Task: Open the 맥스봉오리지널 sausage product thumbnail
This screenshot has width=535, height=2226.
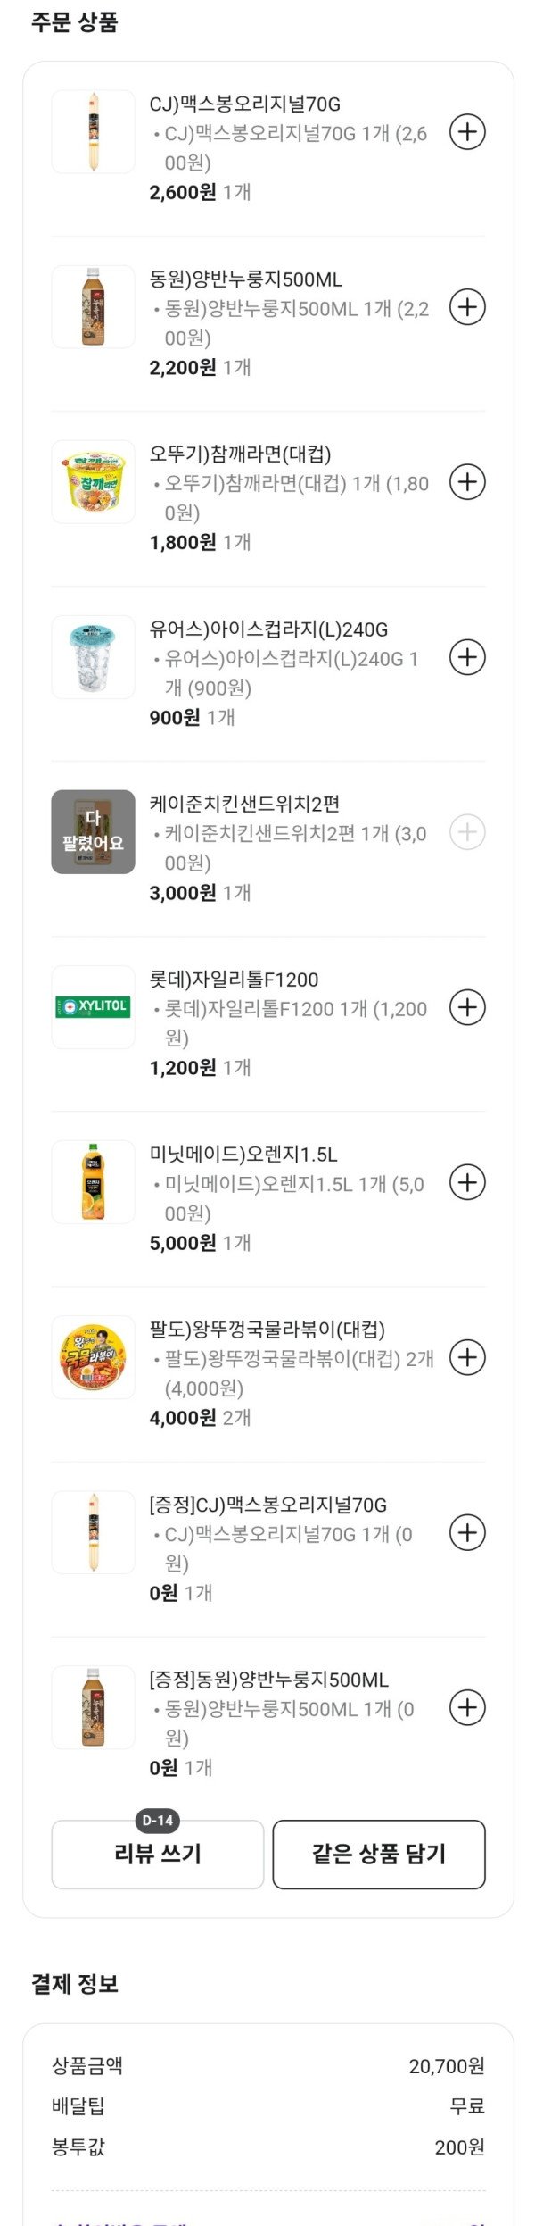Action: [x=93, y=131]
